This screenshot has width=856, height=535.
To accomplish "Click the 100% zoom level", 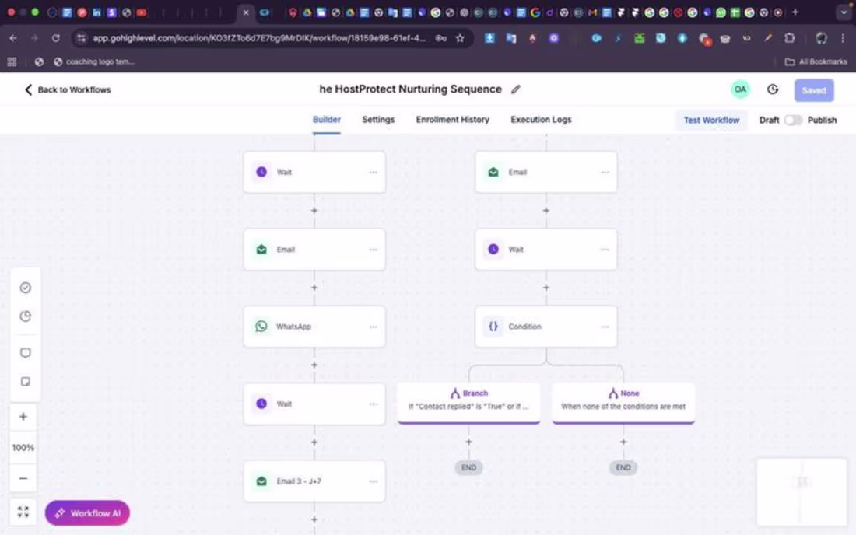I will 23,447.
